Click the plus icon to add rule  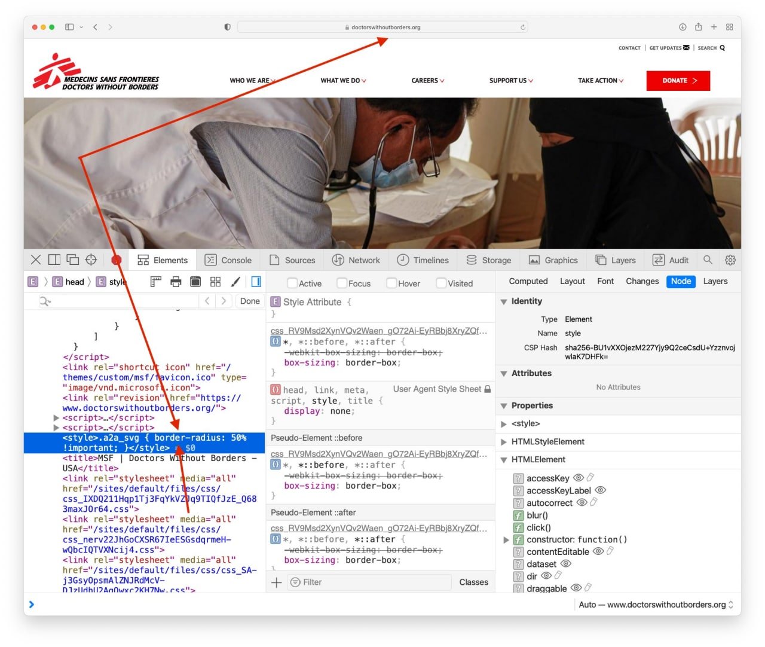tap(277, 582)
